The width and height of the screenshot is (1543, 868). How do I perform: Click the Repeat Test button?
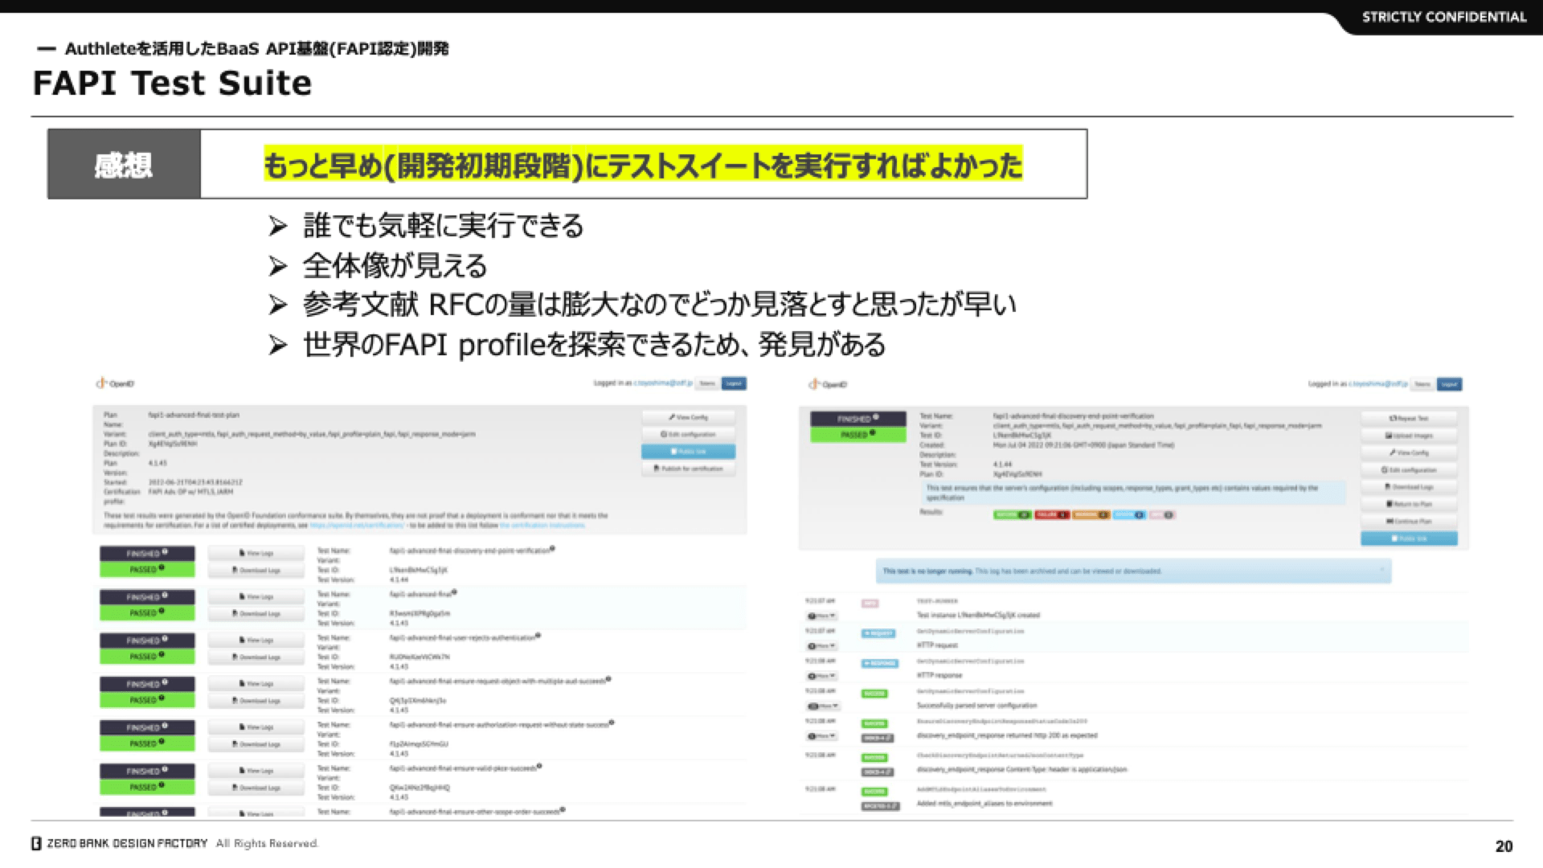click(1409, 419)
